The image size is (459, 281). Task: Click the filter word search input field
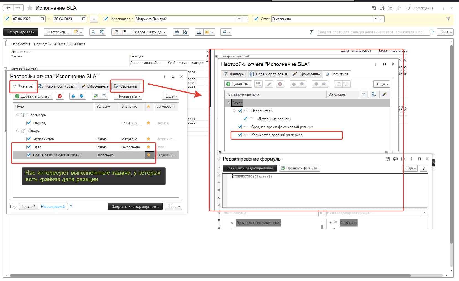pos(373,32)
